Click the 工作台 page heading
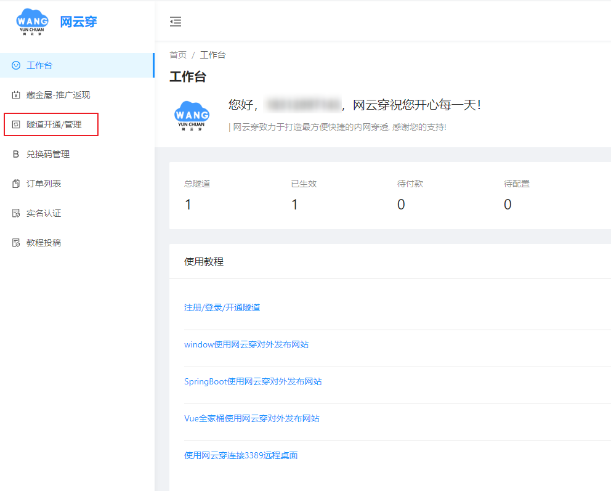This screenshot has height=491, width=611. (188, 76)
